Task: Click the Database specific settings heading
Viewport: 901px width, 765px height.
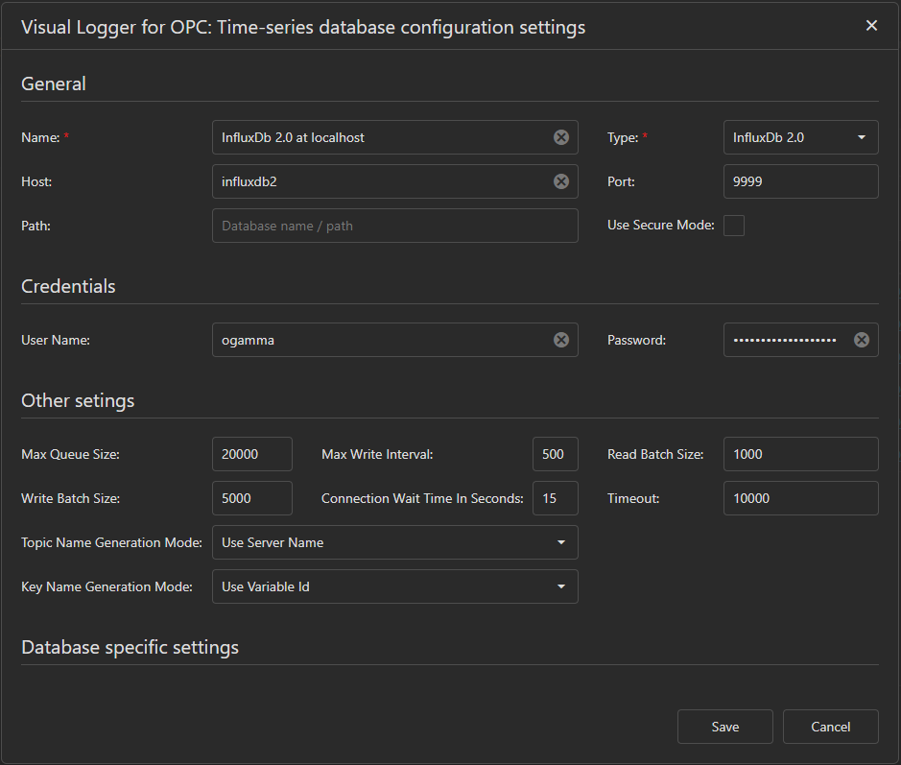Action: click(130, 647)
